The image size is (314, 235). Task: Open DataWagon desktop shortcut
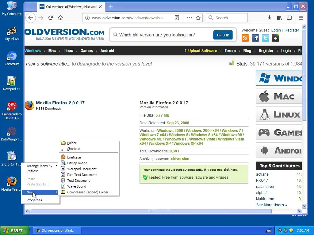(12, 134)
